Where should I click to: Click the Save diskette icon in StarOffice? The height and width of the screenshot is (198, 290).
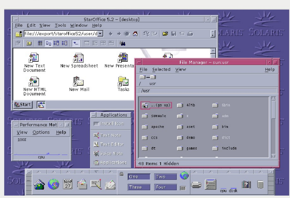174,34
